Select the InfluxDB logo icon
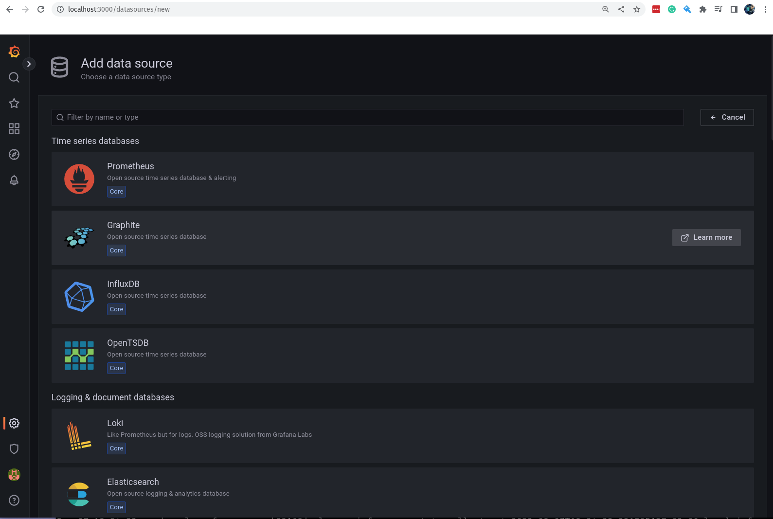The image size is (773, 519). pos(79,297)
